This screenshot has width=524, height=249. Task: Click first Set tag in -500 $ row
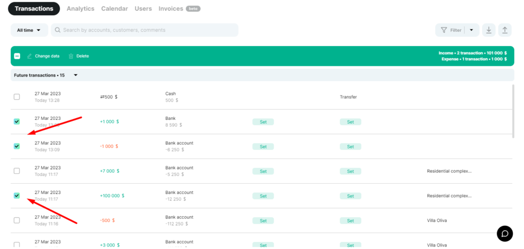[x=263, y=220]
